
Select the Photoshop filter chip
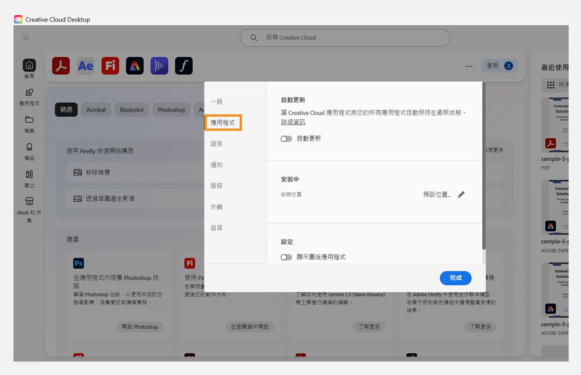171,110
